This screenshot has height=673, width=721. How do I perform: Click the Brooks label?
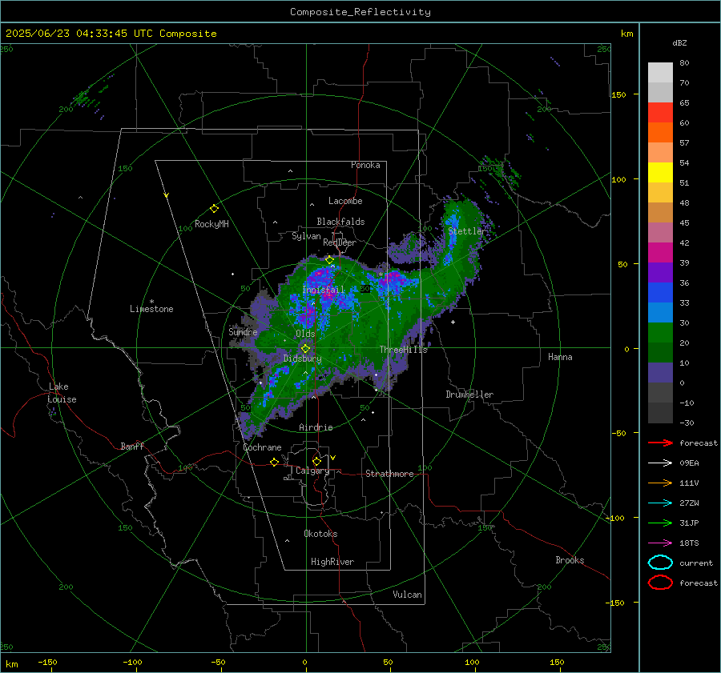[x=570, y=560]
